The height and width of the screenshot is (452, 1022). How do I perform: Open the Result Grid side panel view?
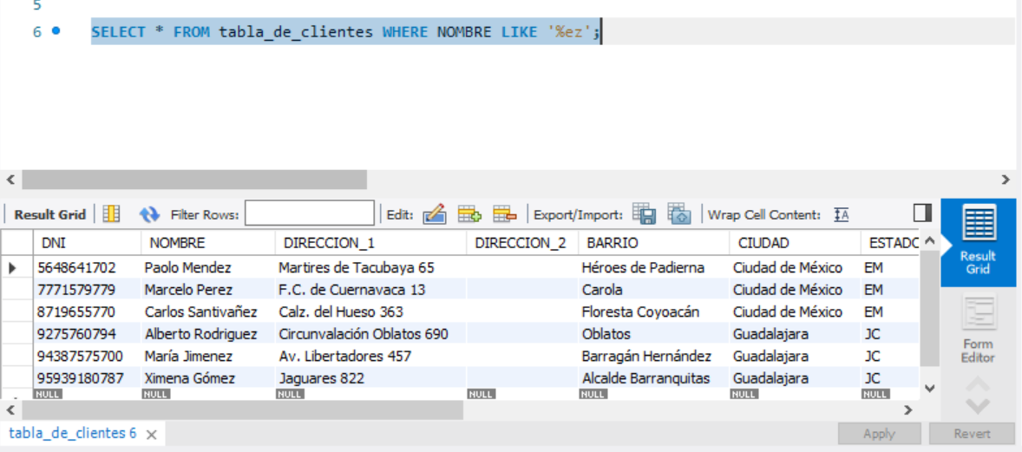(978, 239)
